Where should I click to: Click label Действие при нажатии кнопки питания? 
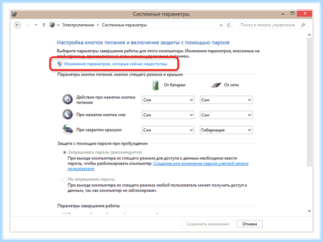tap(106, 100)
